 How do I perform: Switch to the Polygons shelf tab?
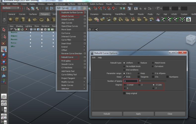pyautogui.click(x=45, y=14)
